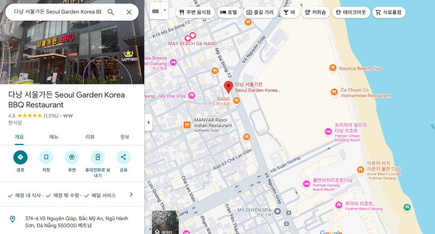Switch to the 메뉴 tab
The image size is (435, 234).
54,137
